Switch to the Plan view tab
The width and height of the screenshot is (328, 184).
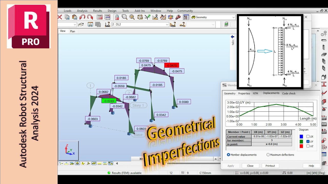(73, 31)
